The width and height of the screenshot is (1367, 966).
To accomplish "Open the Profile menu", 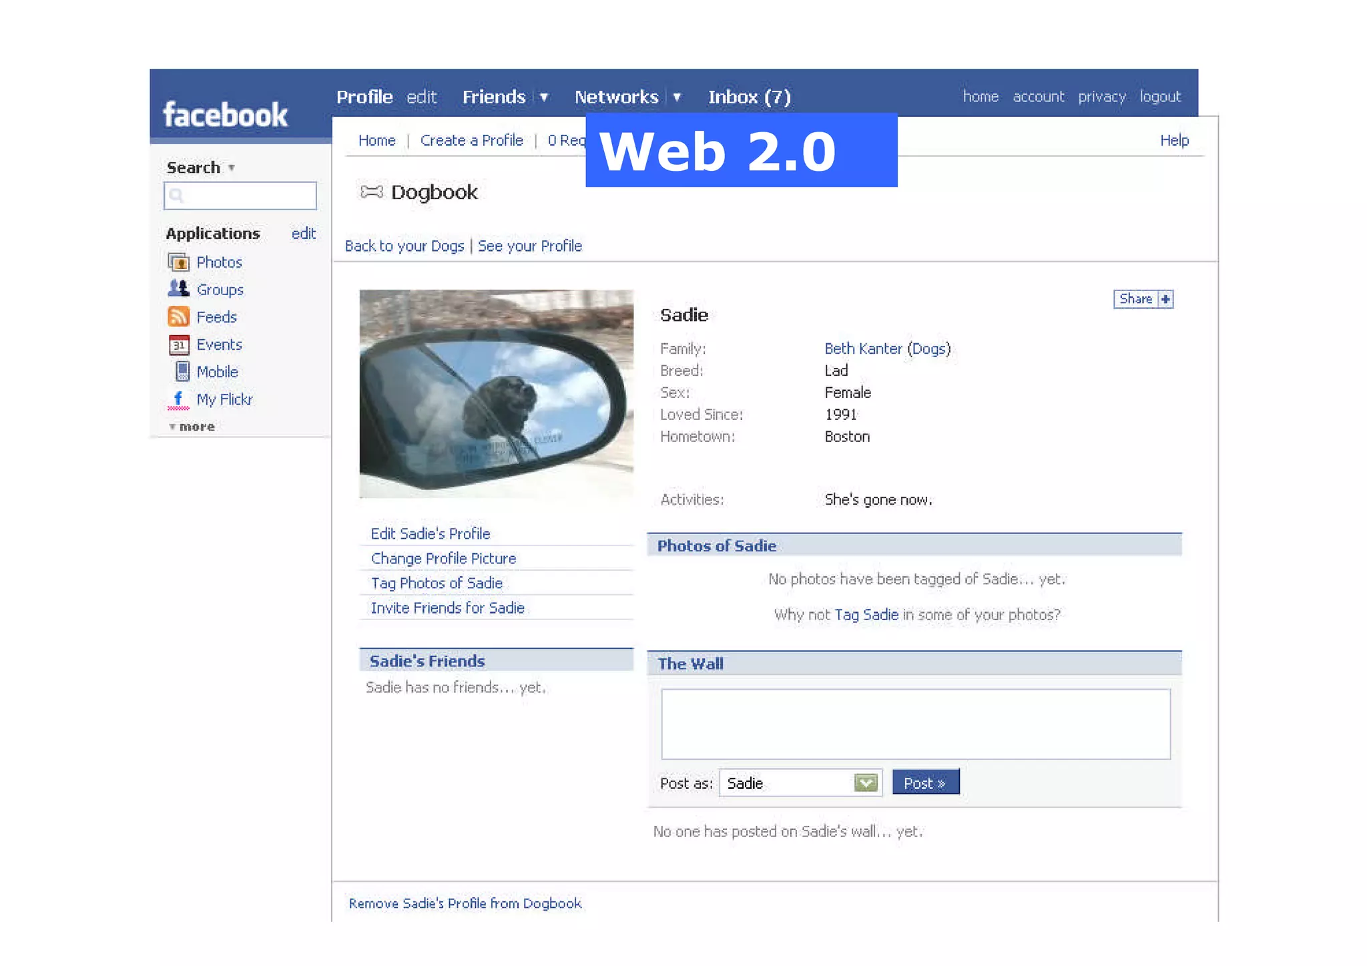I will (364, 97).
